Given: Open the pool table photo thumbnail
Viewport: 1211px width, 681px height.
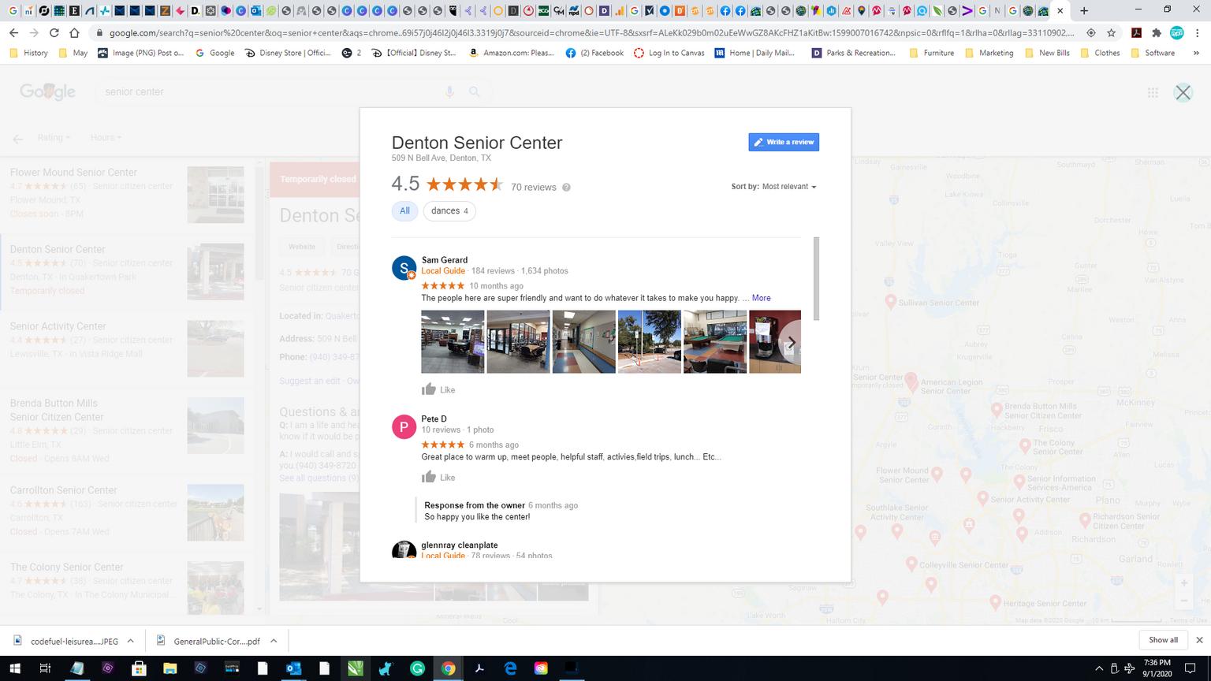Looking at the screenshot, I should click(x=715, y=341).
